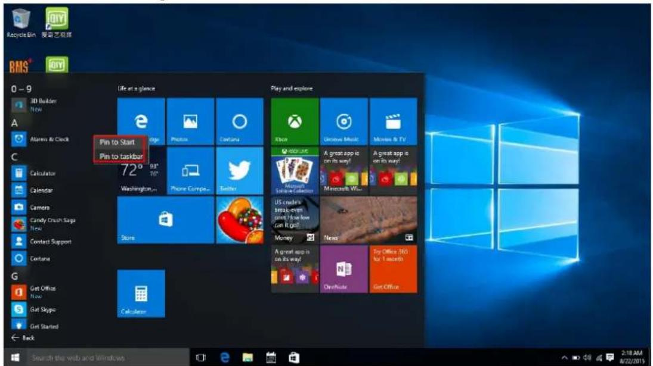Open the calendar app on taskbar
This screenshot has width=653, height=366.
coord(271,358)
